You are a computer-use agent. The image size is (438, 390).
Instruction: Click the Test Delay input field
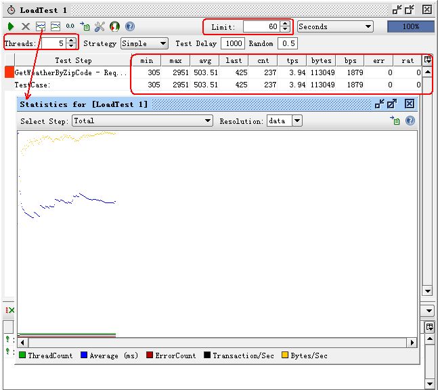click(233, 43)
